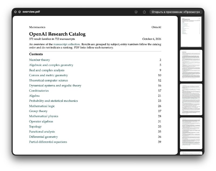Go to Real and complex analysis
The width and height of the screenshot is (216, 171).
pyautogui.click(x=47, y=70)
